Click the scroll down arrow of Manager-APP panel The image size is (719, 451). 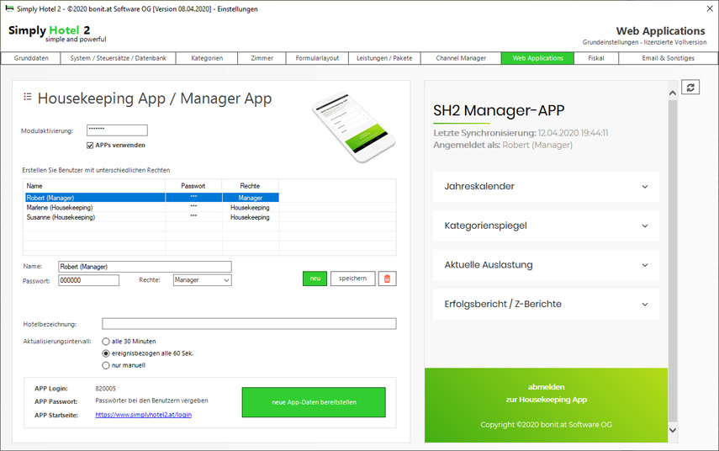coord(672,430)
